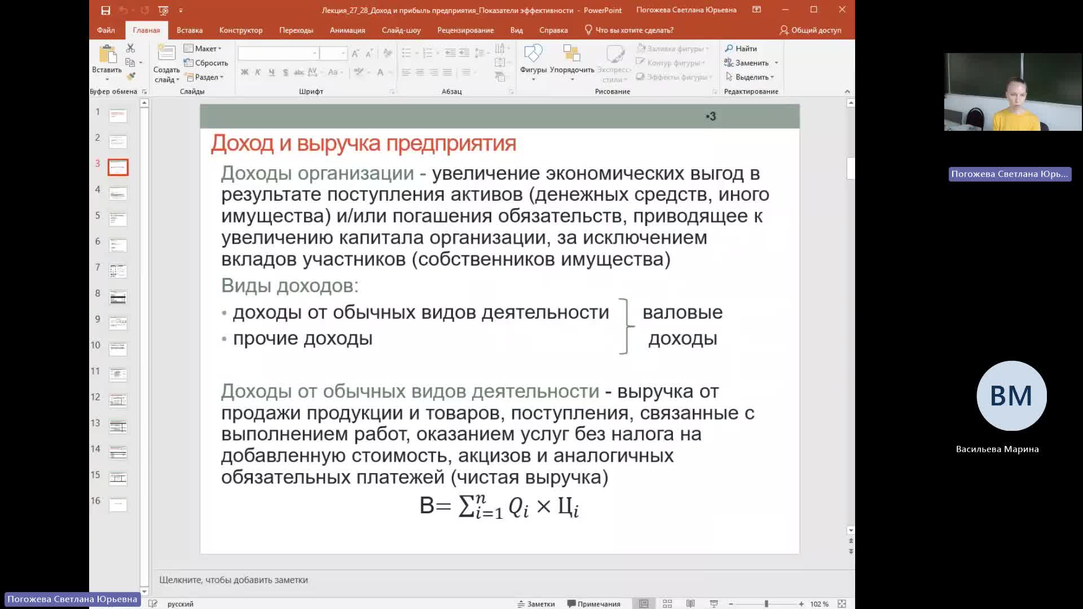Select slide 5 thumbnail
1083x609 pixels.
(118, 219)
